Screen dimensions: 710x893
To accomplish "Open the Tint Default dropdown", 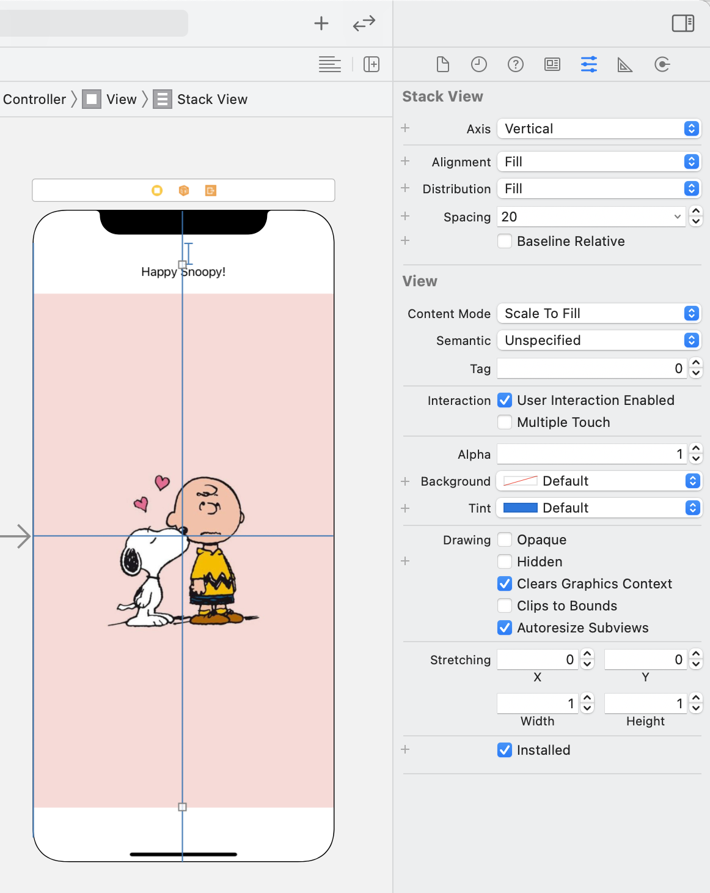I will click(599, 508).
